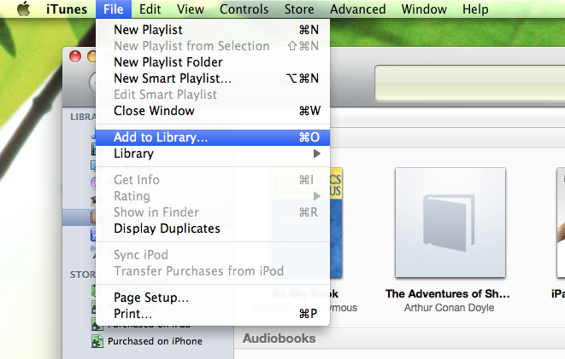Select Add to Library… menu item
Viewport: 565px width, 359px height.
(x=213, y=137)
